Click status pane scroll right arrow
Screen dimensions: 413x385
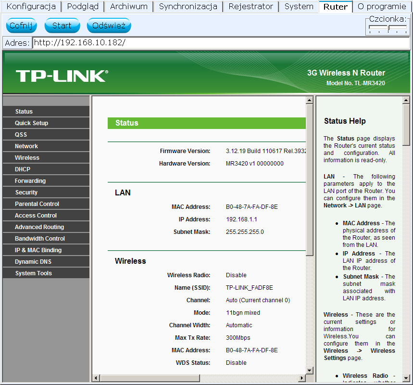[x=302, y=378]
